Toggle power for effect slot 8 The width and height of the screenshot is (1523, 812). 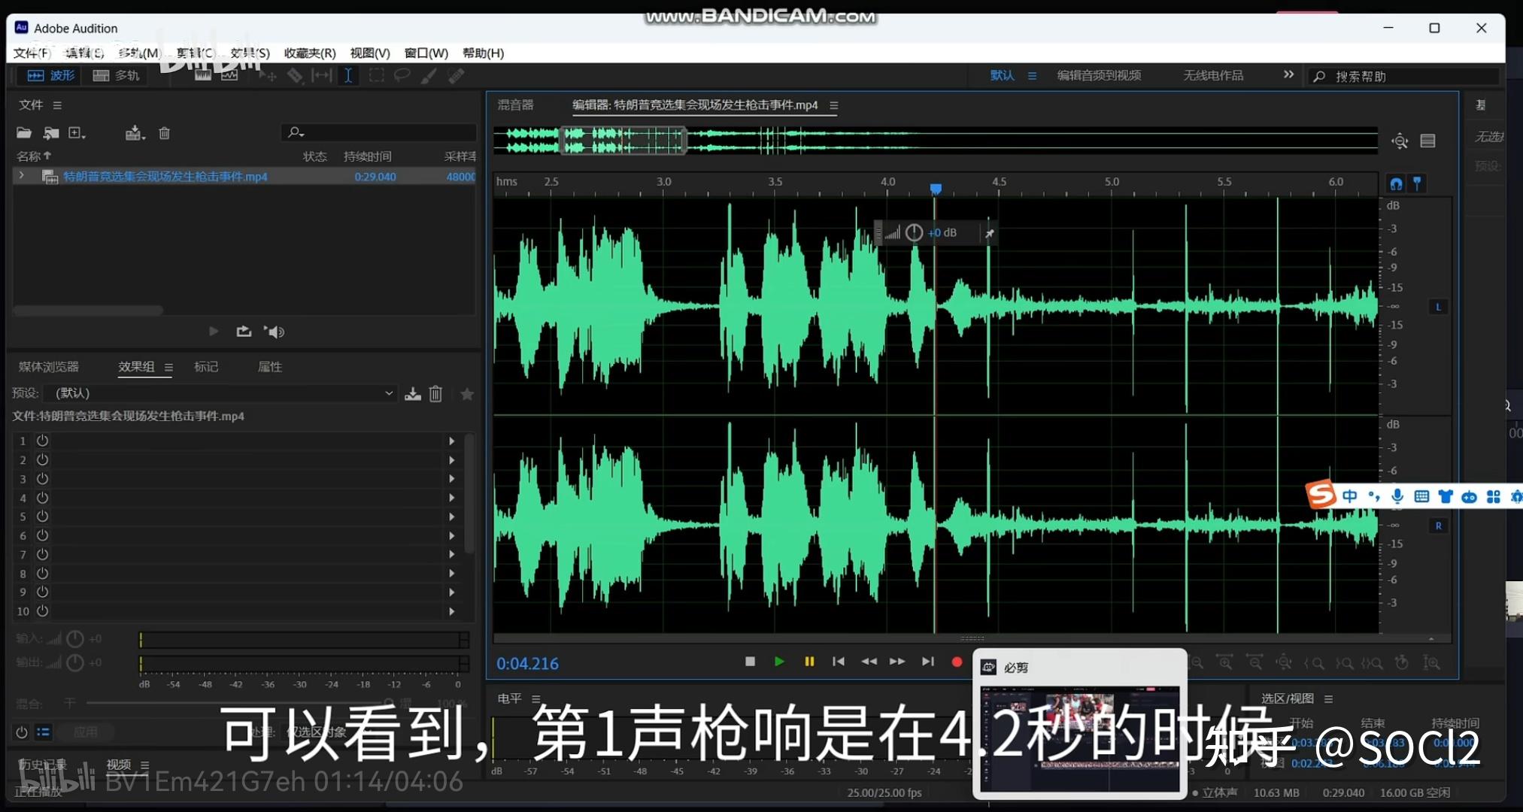tap(43, 574)
